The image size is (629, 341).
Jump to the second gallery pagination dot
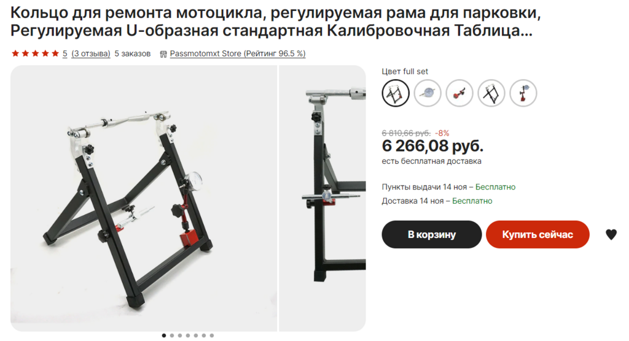[172, 335]
